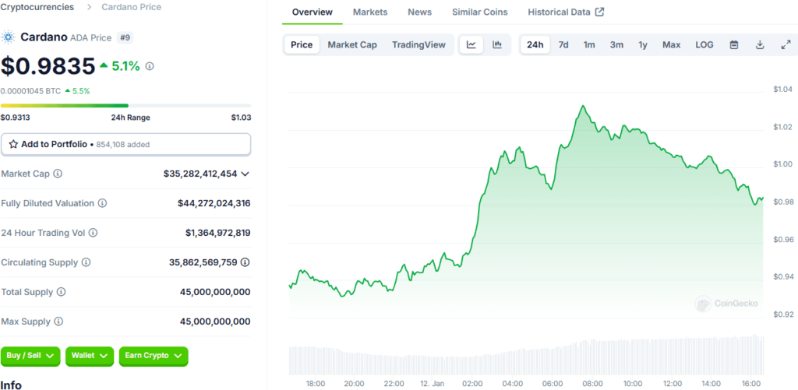This screenshot has width=798, height=390.
Task: Click the Add to Portfolio button
Action: tap(125, 145)
